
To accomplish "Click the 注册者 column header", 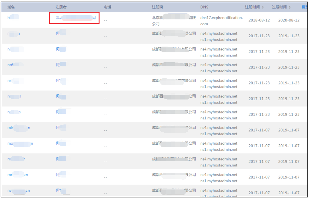I will [x=61, y=7].
